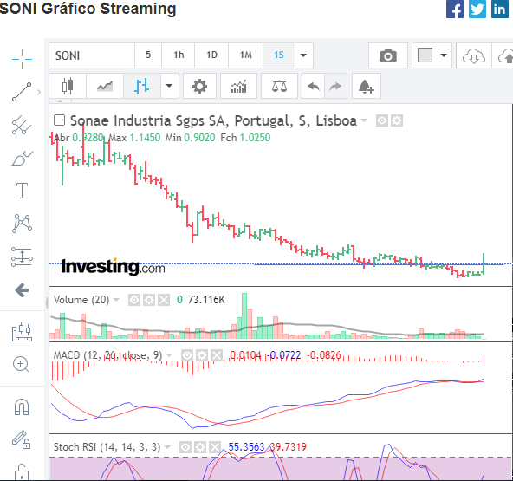
Task: Select the text annotation tool
Action: 22,191
